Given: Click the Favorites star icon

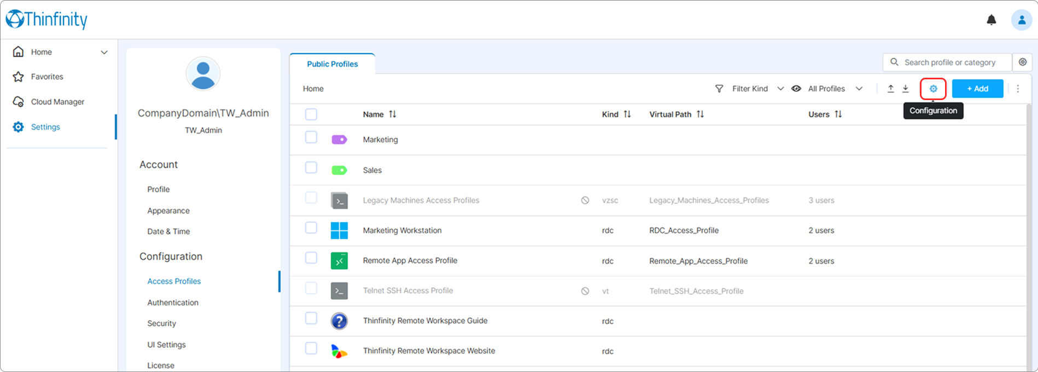Looking at the screenshot, I should pos(19,77).
